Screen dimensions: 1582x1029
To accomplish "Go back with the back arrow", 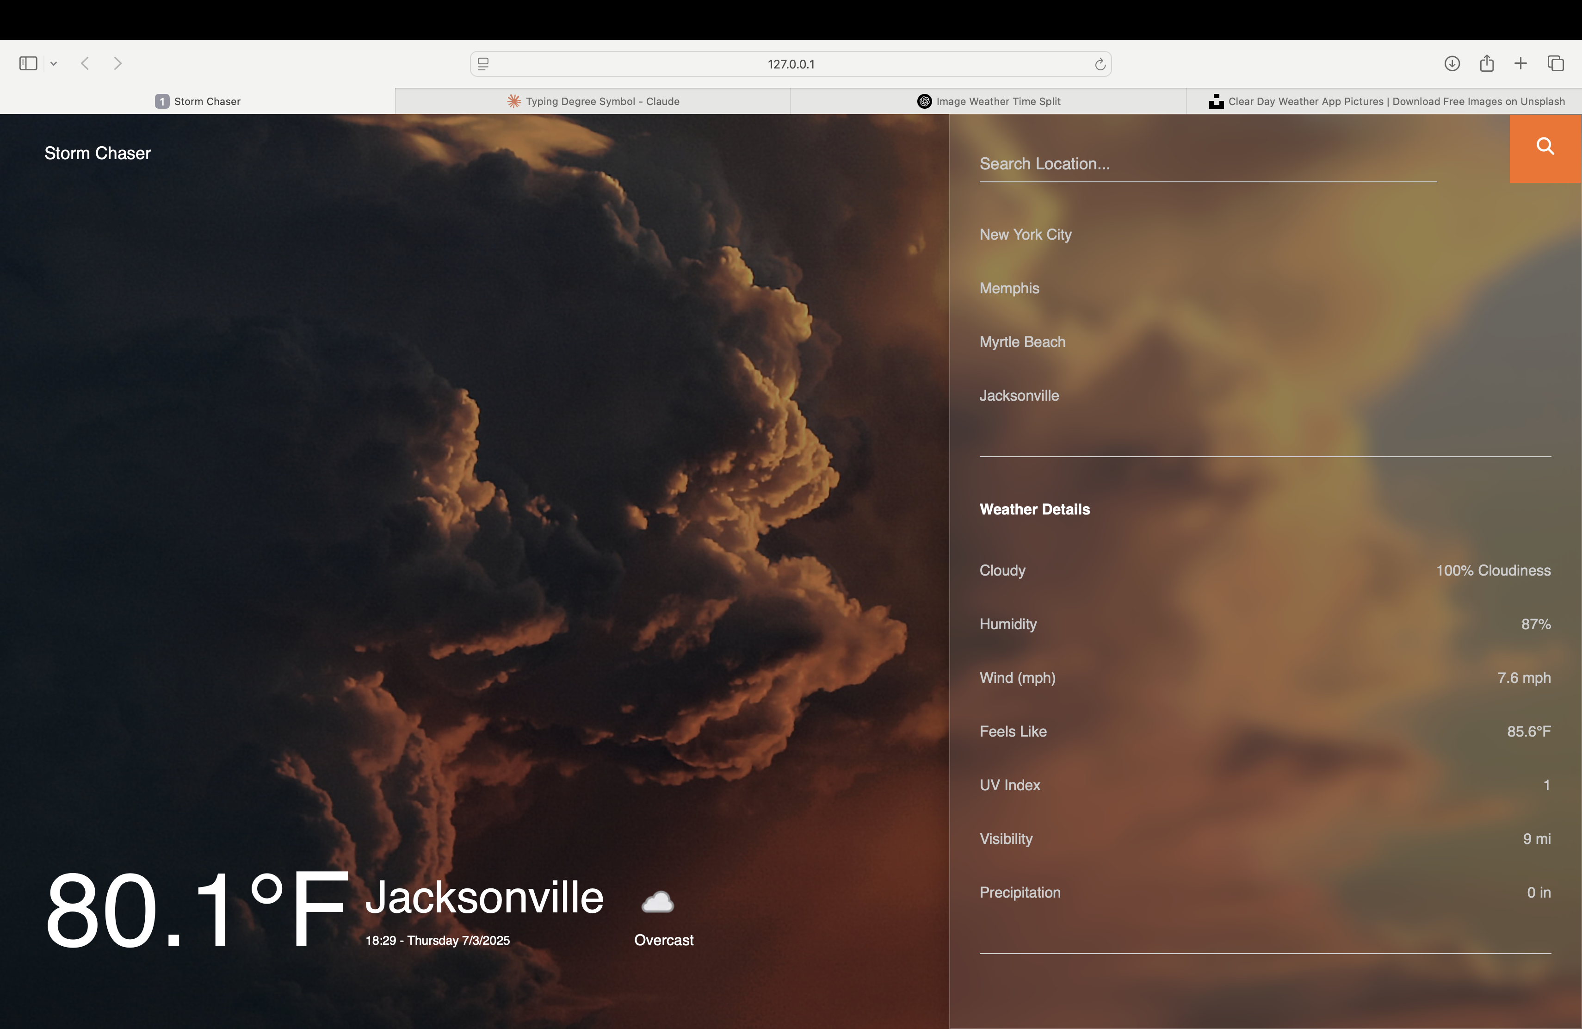I will coord(85,63).
